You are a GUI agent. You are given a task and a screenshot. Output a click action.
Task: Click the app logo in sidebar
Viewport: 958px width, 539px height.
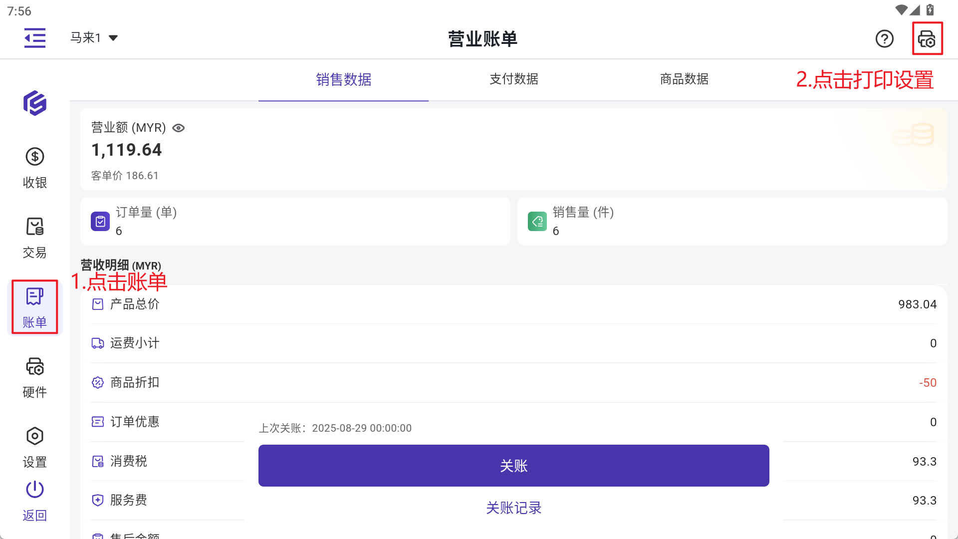35,103
